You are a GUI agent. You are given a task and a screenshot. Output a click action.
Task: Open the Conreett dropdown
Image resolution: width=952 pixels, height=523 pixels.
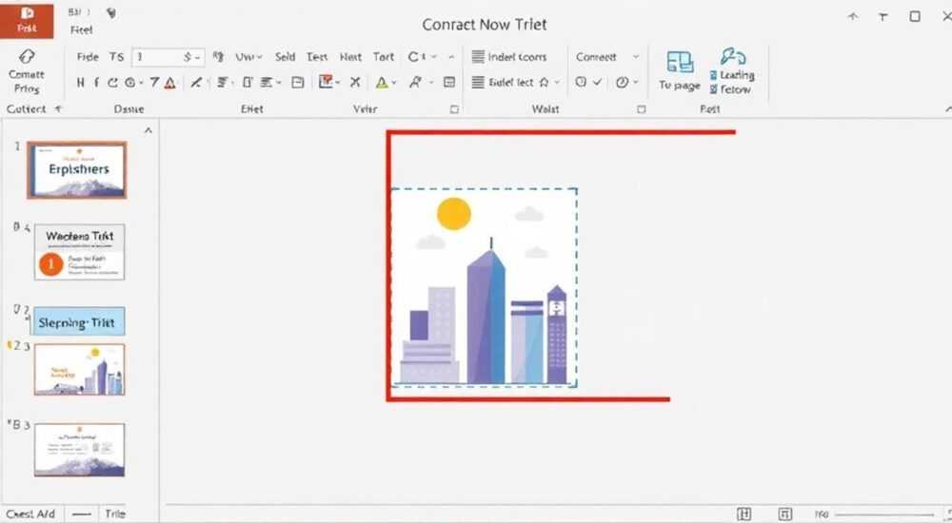(x=636, y=56)
